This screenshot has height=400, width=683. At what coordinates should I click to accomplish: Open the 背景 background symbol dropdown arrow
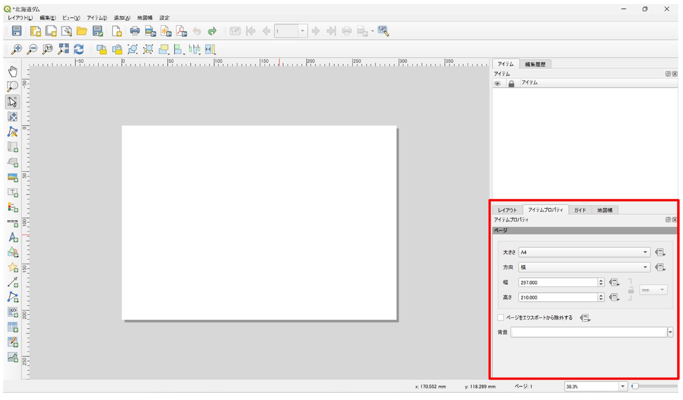tap(670, 332)
